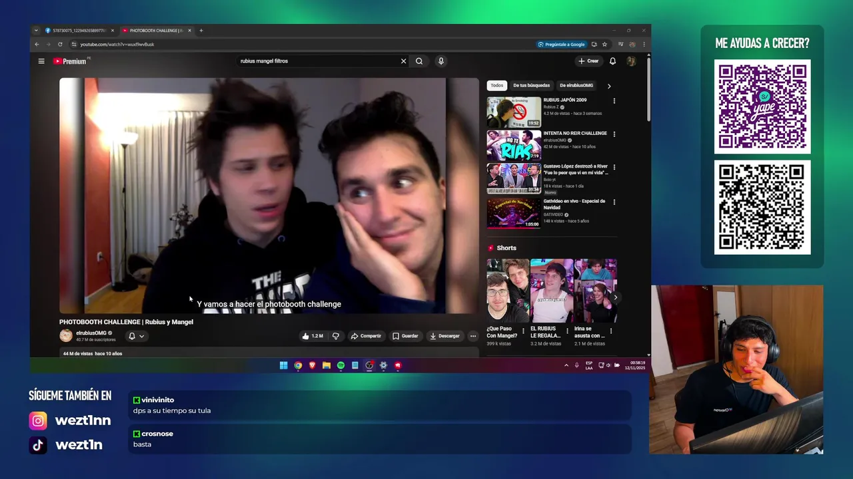The width and height of the screenshot is (853, 479).
Task: Download video with Descargar button
Action: (444, 336)
